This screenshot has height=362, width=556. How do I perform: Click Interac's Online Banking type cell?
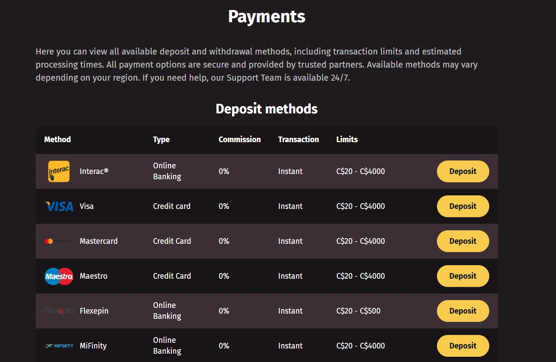coord(167,171)
